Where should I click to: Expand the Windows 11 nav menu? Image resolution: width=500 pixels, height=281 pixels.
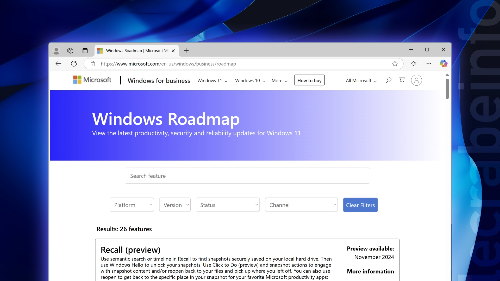pos(212,81)
